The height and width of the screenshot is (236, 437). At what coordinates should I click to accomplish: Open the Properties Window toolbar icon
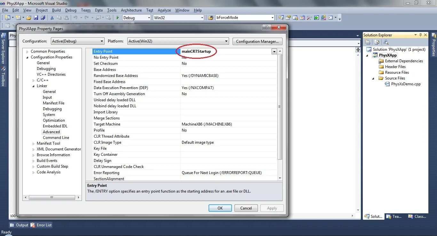click(288, 18)
